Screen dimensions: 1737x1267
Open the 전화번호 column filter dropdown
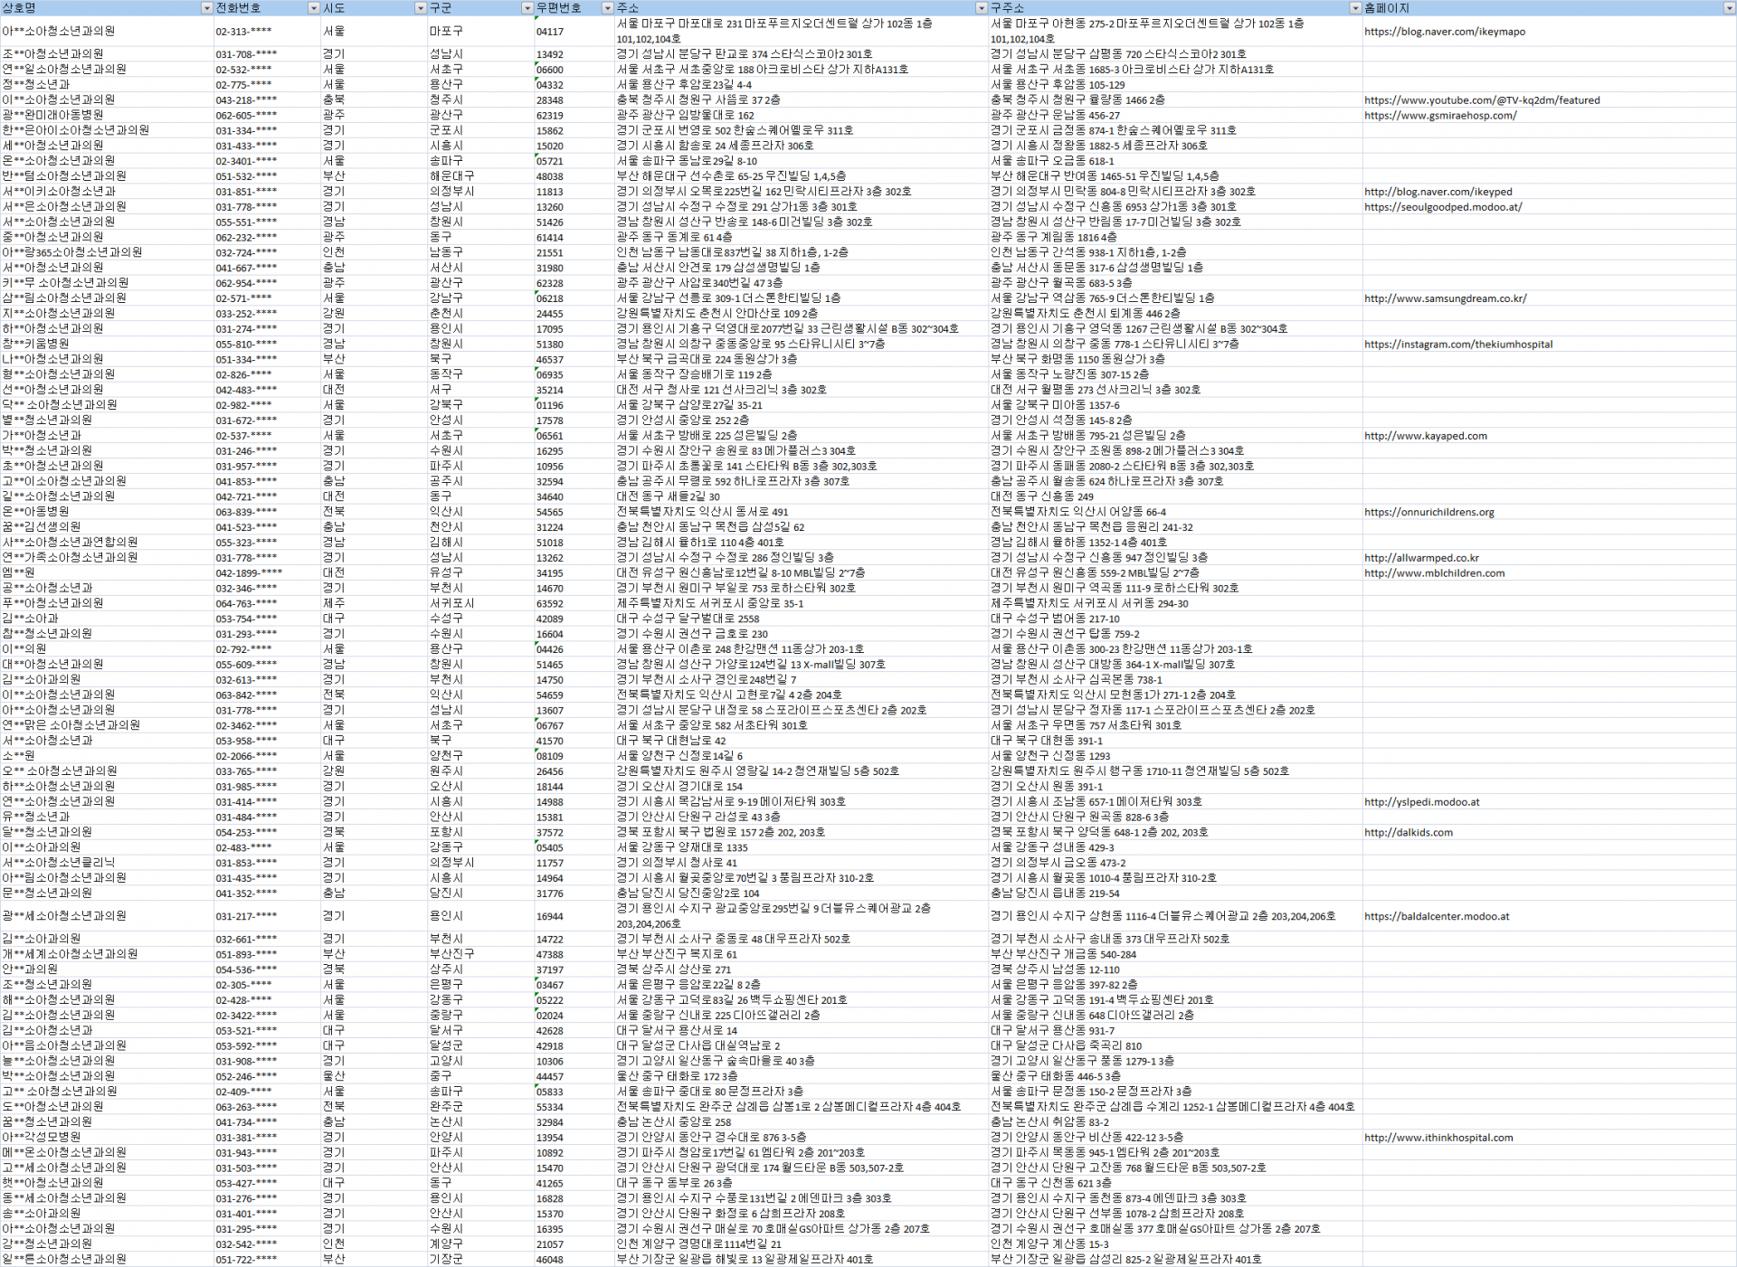[313, 8]
